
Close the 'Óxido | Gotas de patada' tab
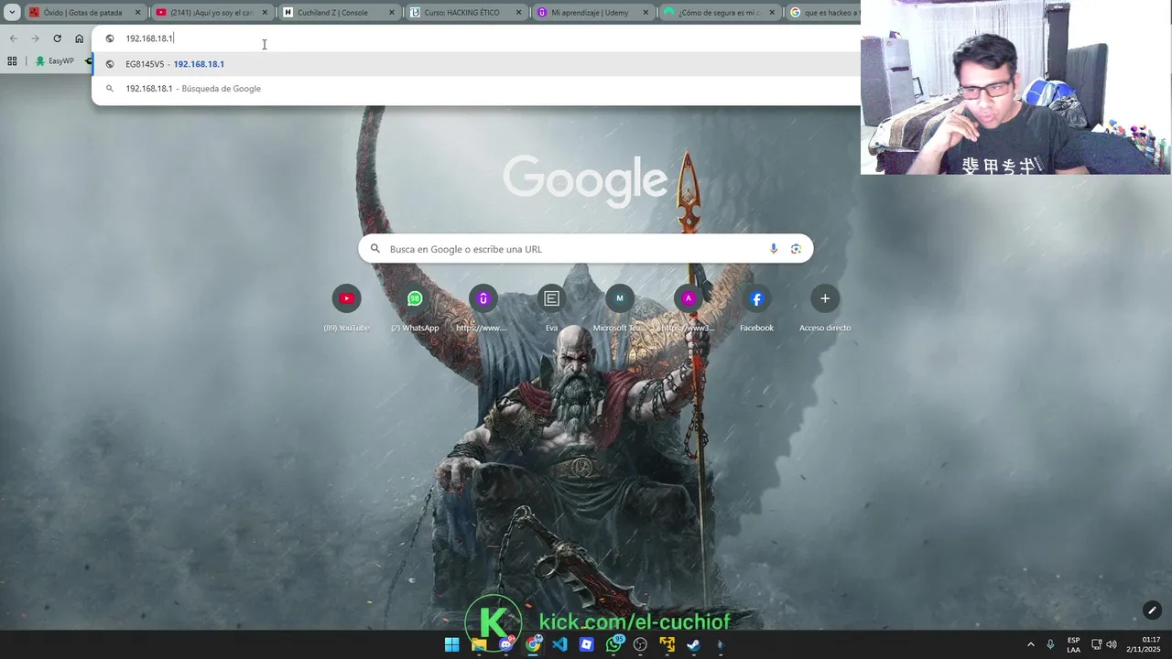coord(138,13)
